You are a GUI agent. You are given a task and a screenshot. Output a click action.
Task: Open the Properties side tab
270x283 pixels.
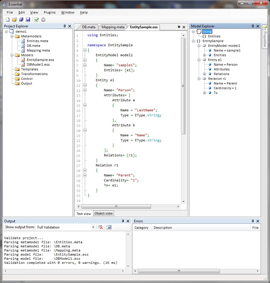[x=264, y=37]
